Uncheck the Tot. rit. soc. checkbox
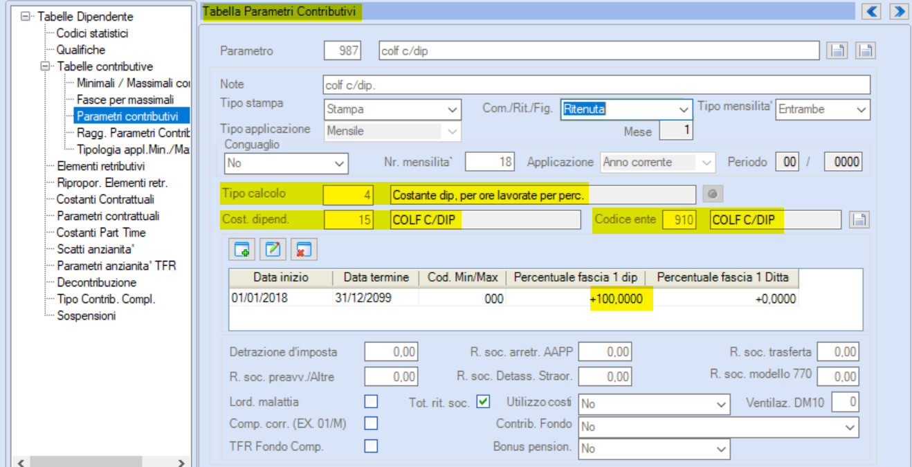The width and height of the screenshot is (912, 467). point(483,401)
